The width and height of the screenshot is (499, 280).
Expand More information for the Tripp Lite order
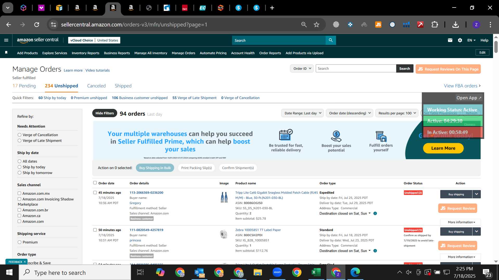coord(461,222)
